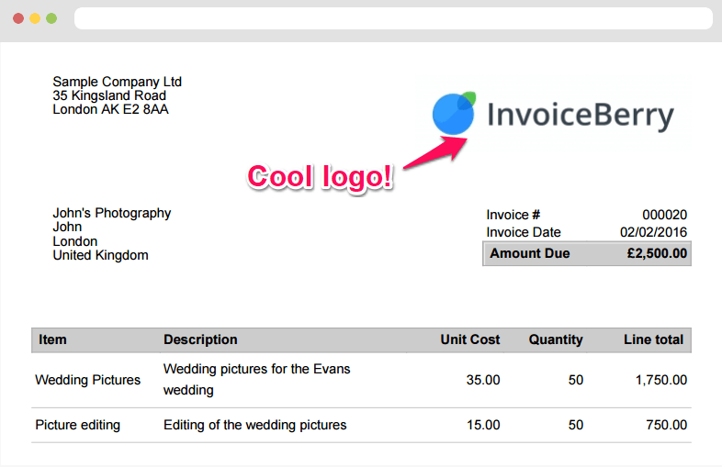722x467 pixels.
Task: Click the 'Amount Due' label
Action: (x=529, y=253)
